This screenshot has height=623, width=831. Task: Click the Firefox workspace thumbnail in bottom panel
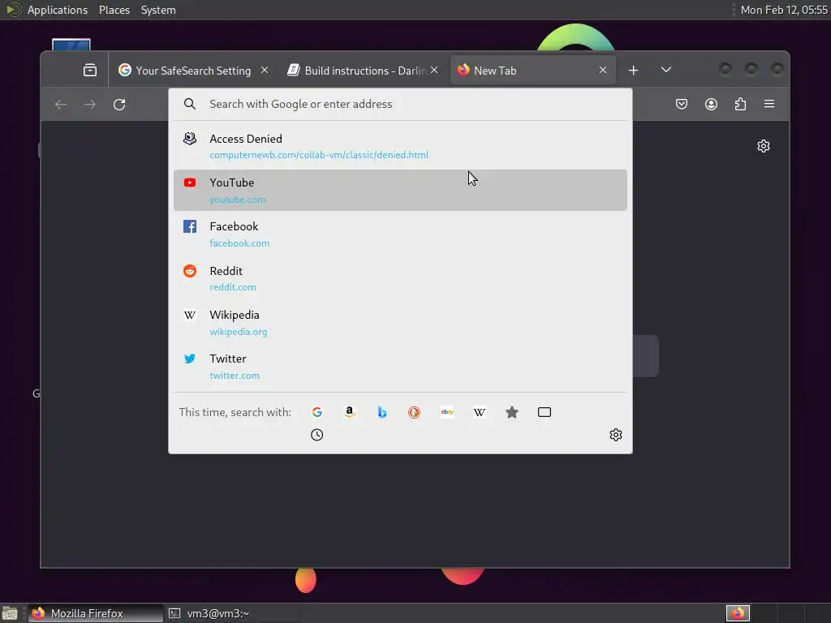point(738,613)
